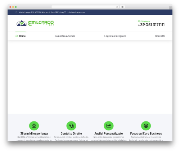This screenshot has height=152, width=180.
Task: Open a new tab with plus button
Action: click(x=171, y=8)
